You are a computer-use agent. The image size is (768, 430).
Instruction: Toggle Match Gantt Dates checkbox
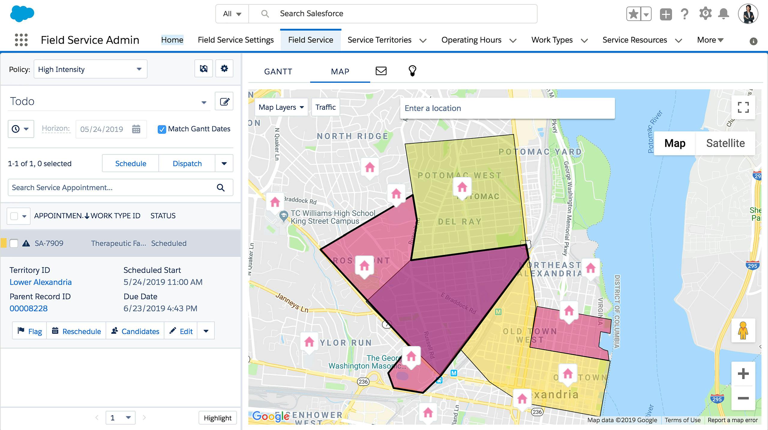point(161,129)
